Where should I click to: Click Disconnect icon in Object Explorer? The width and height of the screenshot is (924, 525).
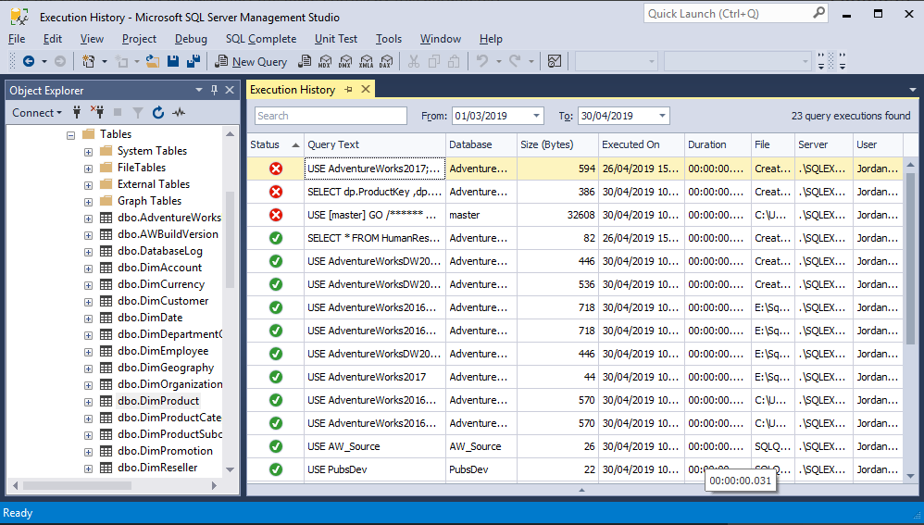(x=97, y=112)
